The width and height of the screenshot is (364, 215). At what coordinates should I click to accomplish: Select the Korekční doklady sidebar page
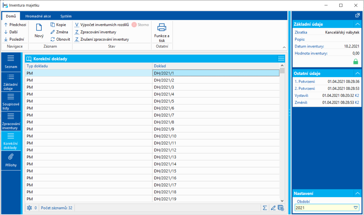pyautogui.click(x=11, y=141)
